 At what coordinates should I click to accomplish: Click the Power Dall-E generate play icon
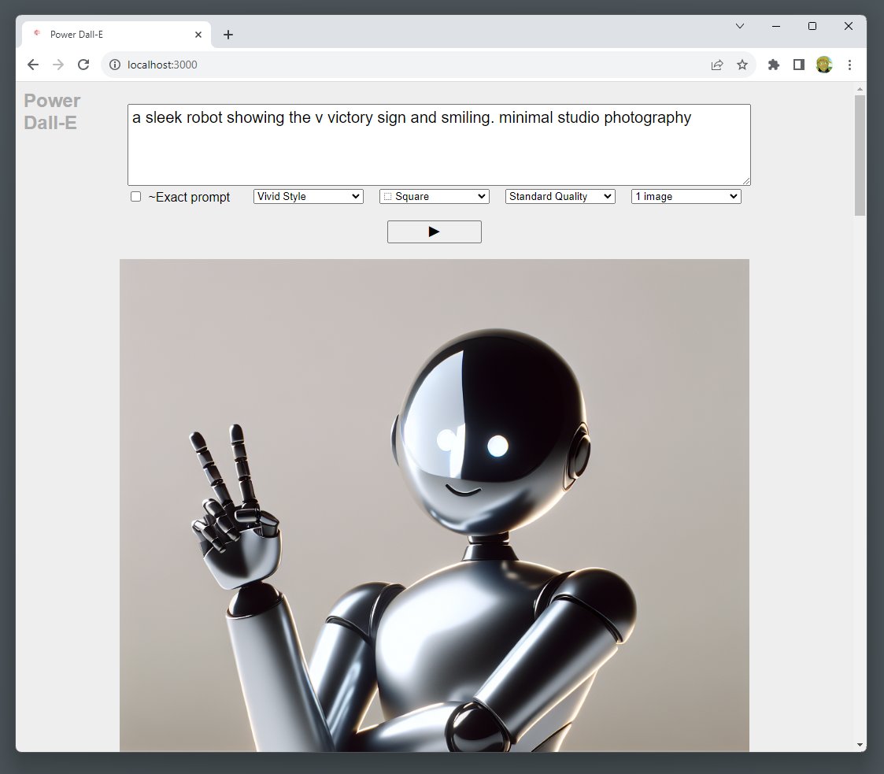click(x=434, y=231)
